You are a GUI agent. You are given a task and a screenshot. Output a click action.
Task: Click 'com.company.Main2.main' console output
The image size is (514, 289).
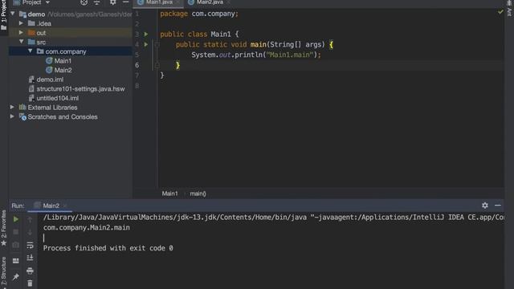pyautogui.click(x=87, y=227)
